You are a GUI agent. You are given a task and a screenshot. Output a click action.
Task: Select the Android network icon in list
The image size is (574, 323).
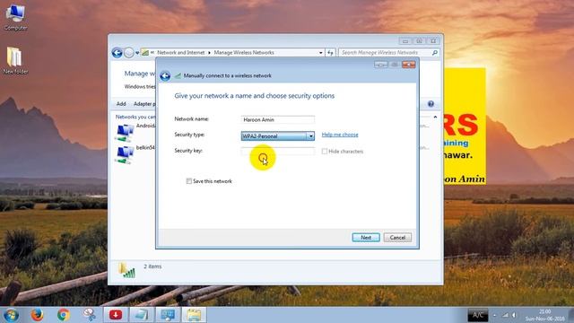click(124, 133)
